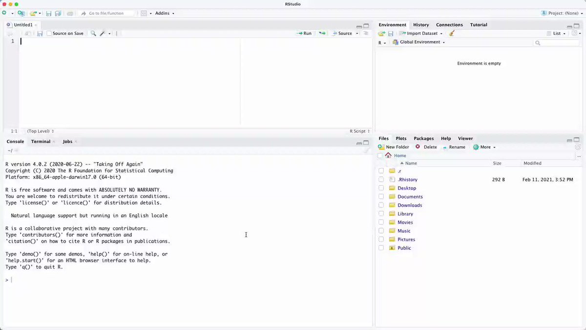Open the List view dropdown
The height and width of the screenshot is (330, 586).
(556, 33)
